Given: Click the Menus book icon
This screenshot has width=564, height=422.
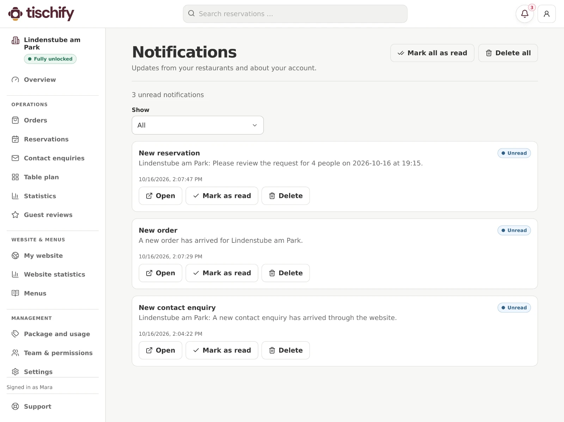Looking at the screenshot, I should (15, 293).
